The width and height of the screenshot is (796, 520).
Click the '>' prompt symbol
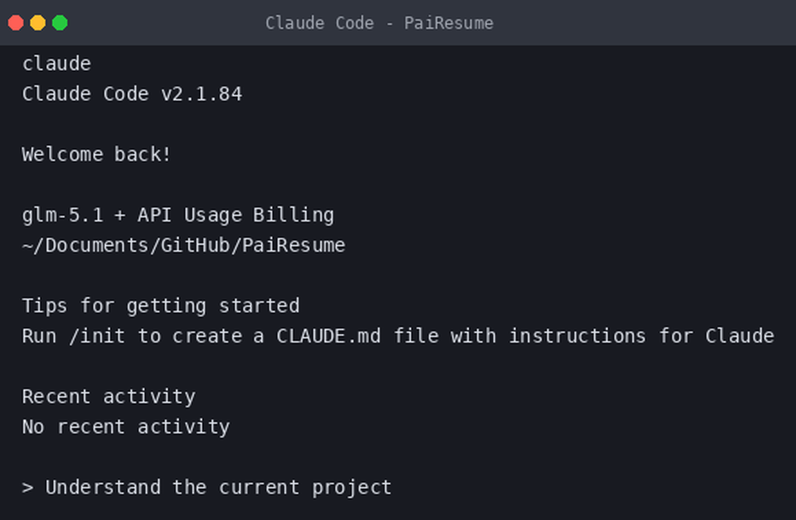(28, 488)
